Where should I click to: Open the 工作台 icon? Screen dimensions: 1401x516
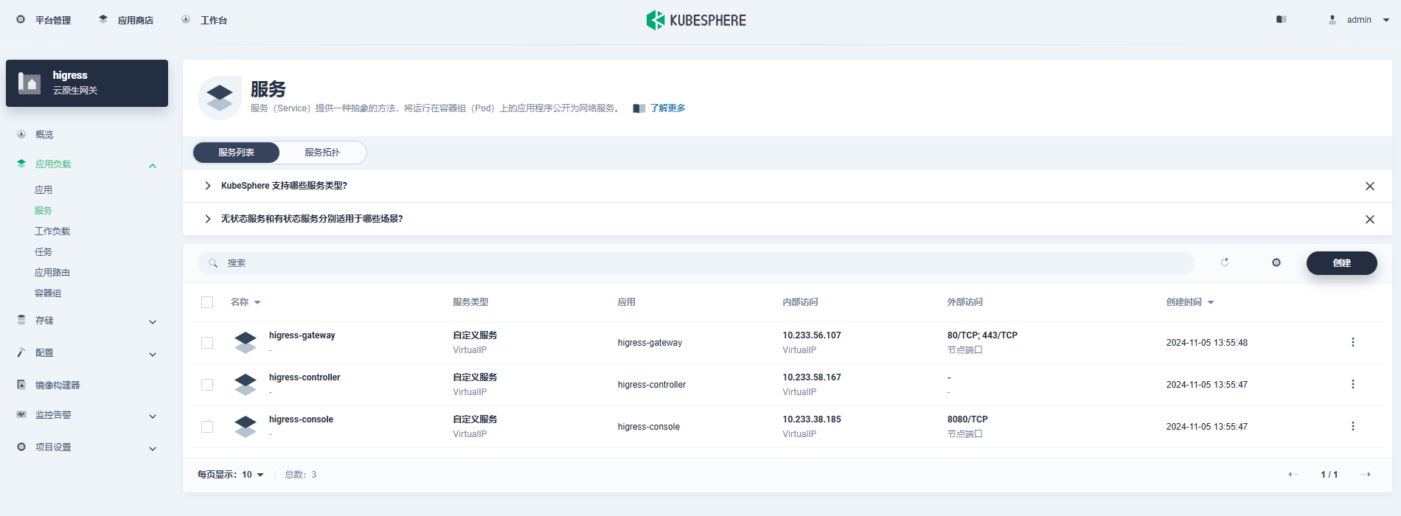186,20
